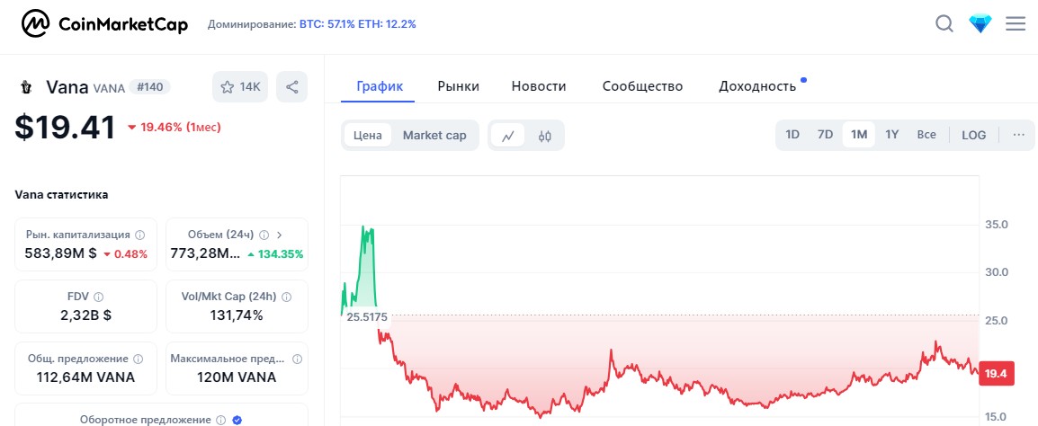The image size is (1038, 426).
Task: Add Vana to watchlist star button
Action: point(239,87)
